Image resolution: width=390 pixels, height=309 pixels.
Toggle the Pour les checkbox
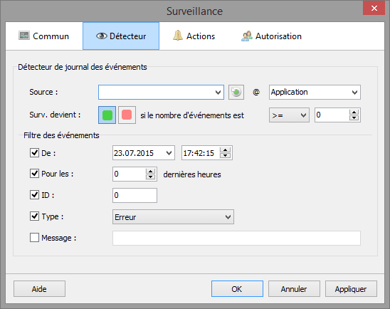(x=34, y=174)
